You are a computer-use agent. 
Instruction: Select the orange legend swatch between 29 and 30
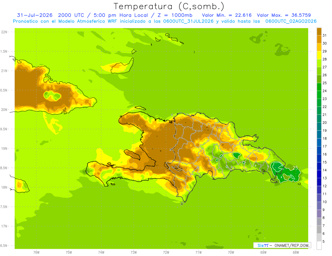(319, 47)
